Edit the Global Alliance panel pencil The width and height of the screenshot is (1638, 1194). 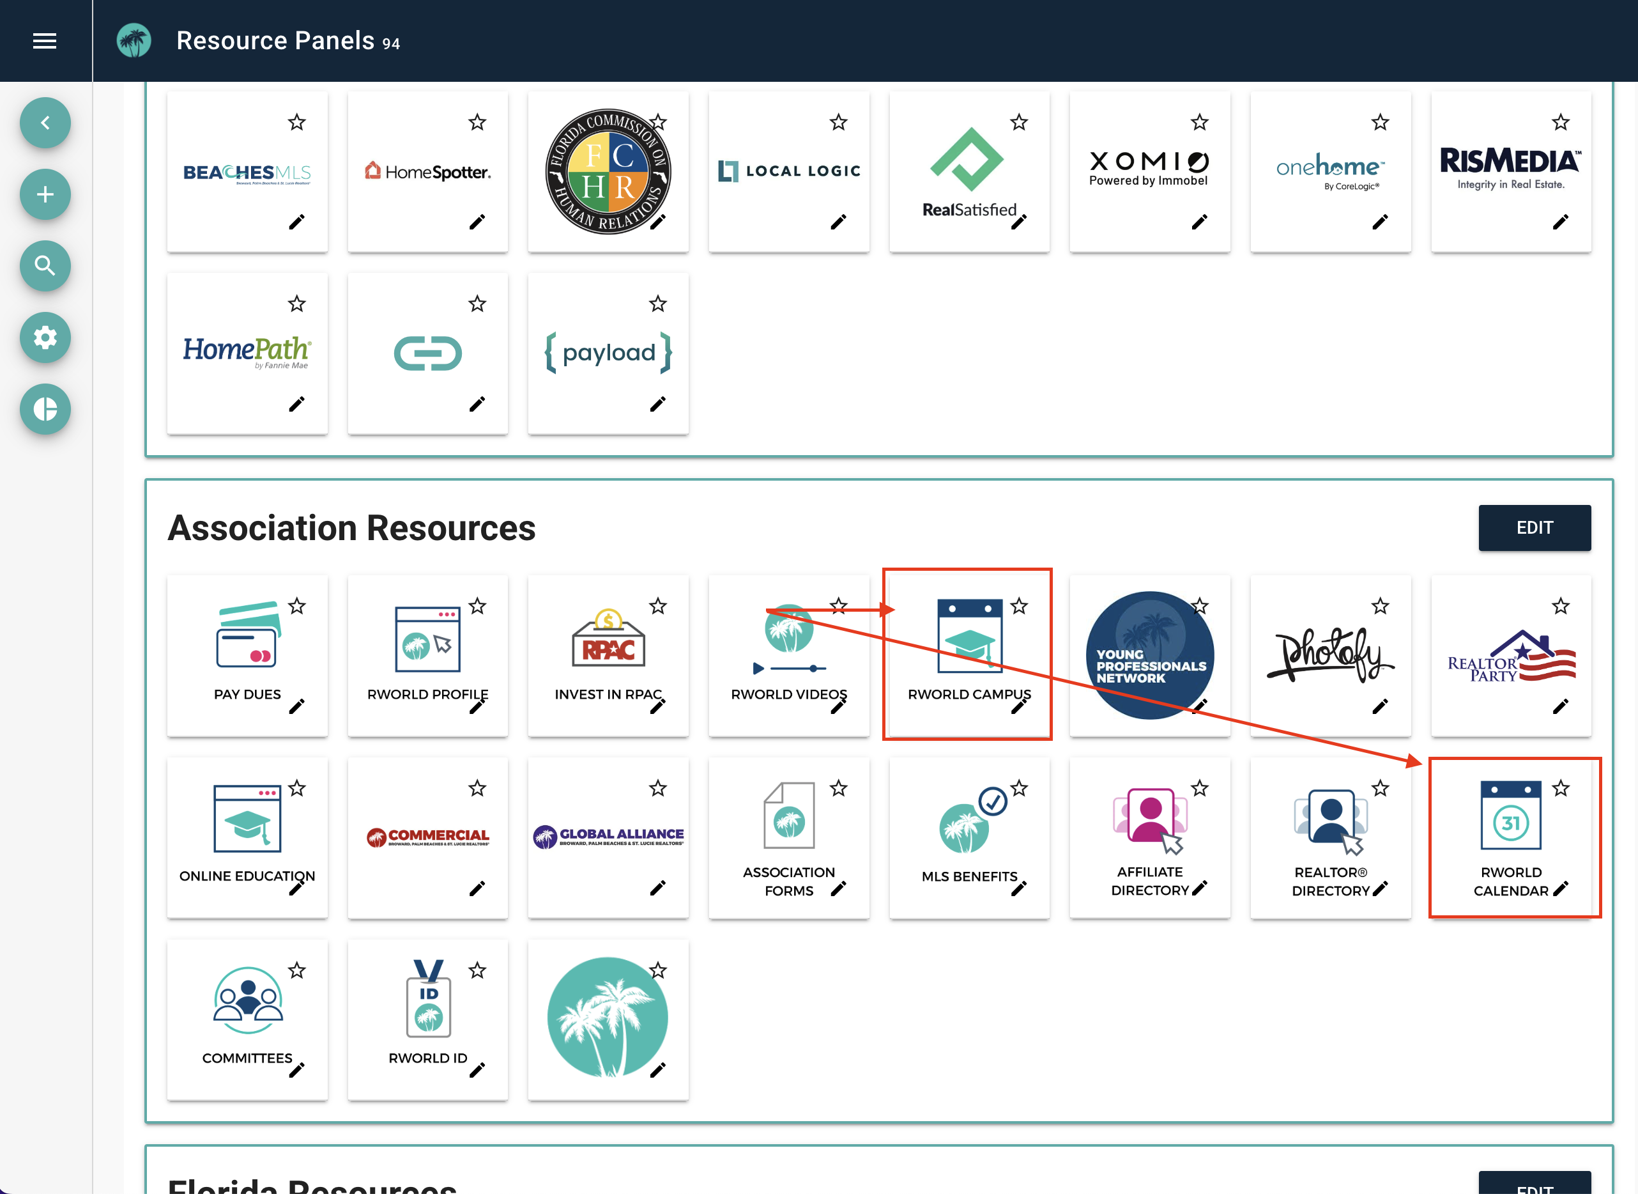[x=658, y=888]
